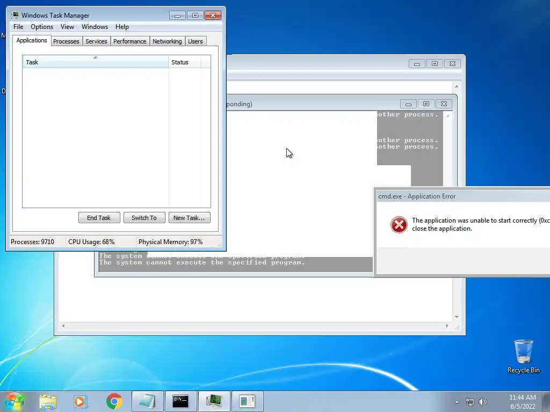Click the Show desktop button at taskbar edge

[x=546, y=401]
